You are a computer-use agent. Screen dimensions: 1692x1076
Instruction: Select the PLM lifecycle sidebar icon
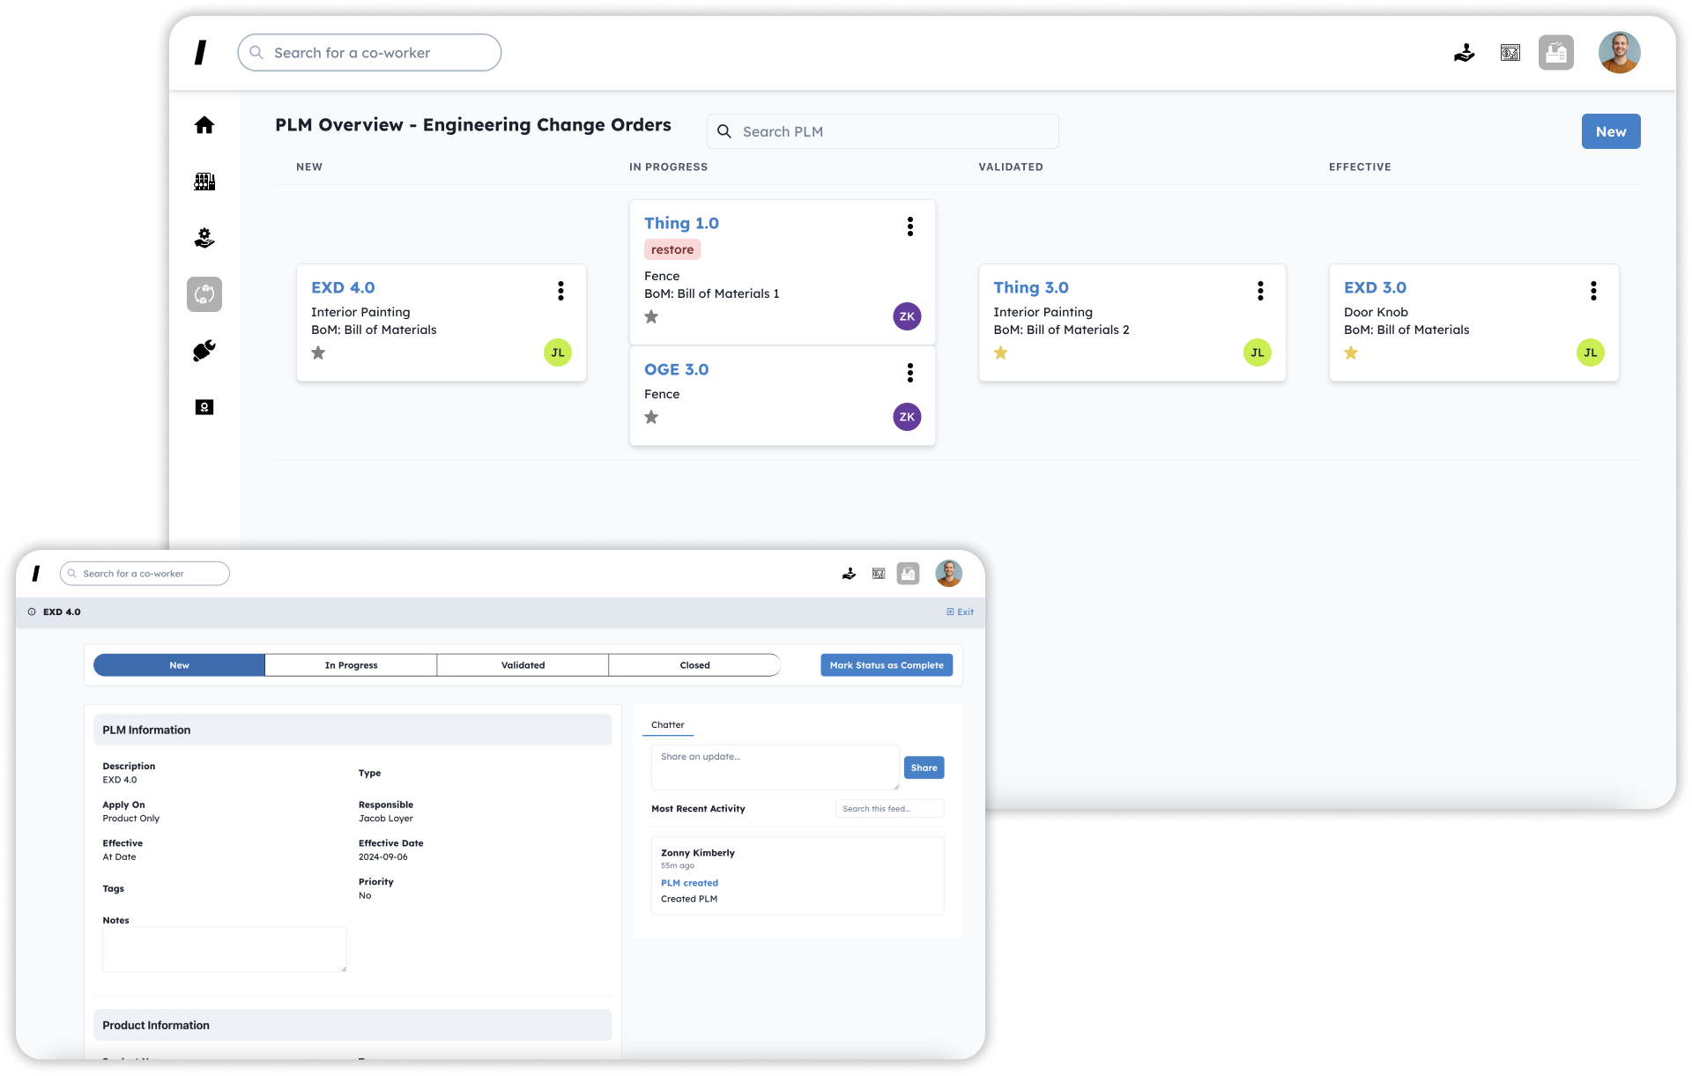(x=204, y=294)
